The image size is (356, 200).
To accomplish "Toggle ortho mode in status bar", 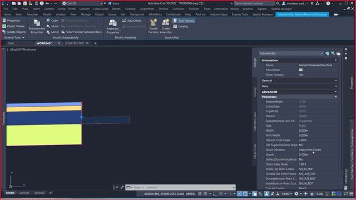I will pyautogui.click(x=215, y=194).
